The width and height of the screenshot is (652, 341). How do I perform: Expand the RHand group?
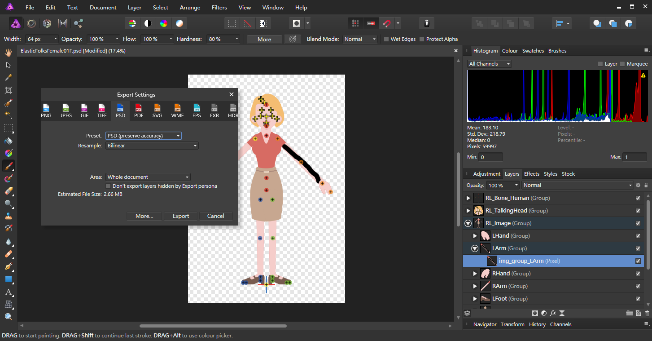coord(475,274)
